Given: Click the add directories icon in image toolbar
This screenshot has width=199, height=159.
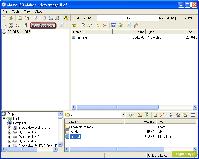Looking at the screenshot, I should click(x=89, y=25).
